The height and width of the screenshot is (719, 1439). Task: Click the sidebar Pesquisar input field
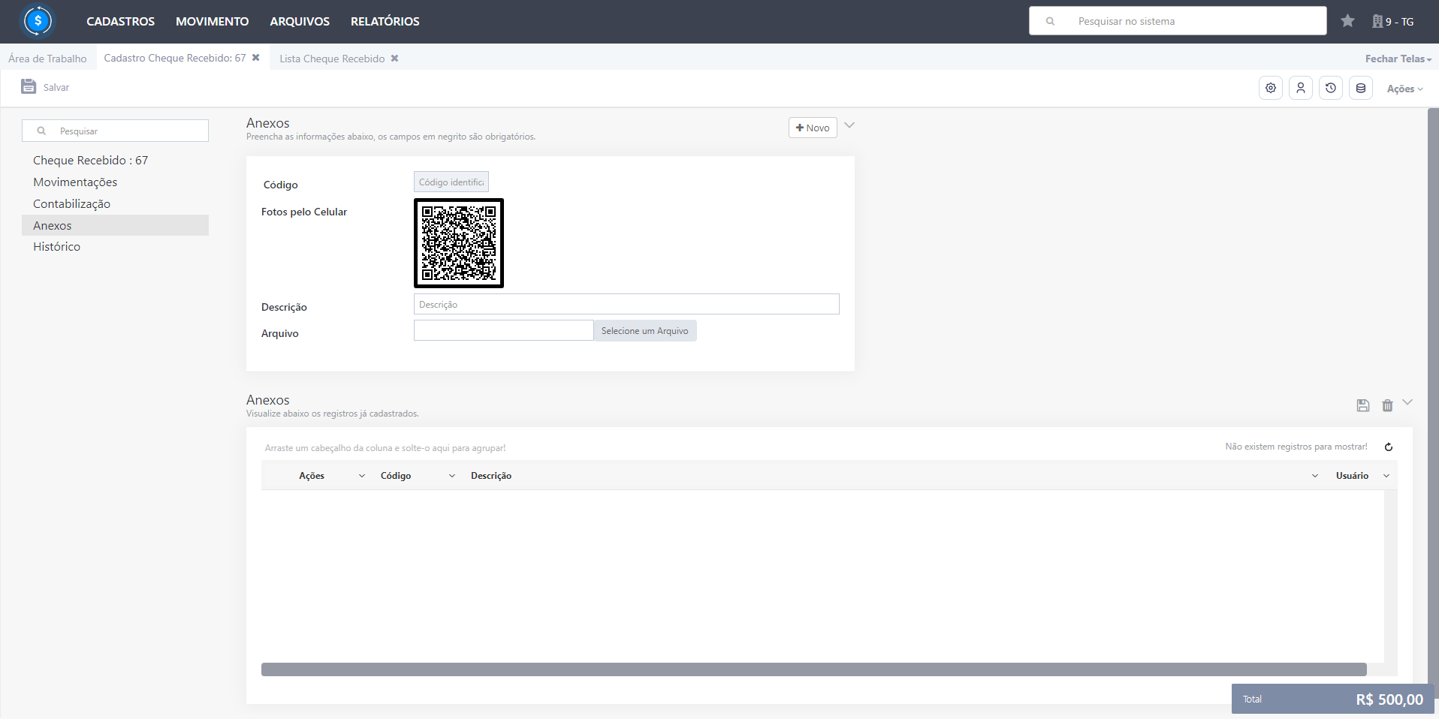tap(115, 131)
